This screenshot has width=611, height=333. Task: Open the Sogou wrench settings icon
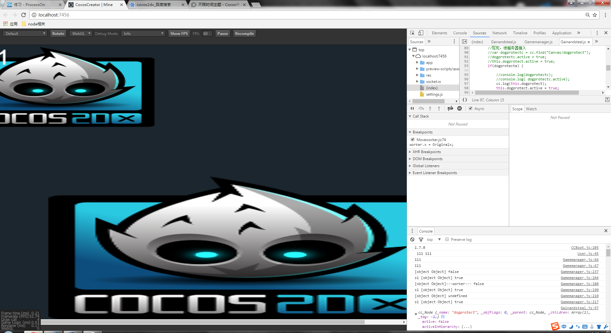point(606,327)
